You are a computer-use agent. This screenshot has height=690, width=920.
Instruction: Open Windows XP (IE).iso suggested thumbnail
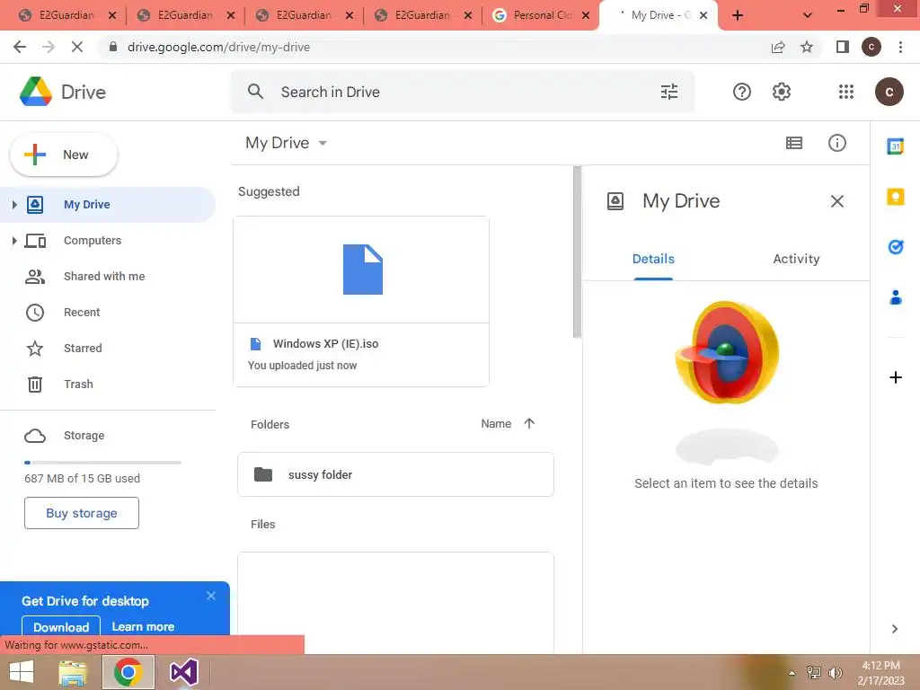[x=361, y=270]
